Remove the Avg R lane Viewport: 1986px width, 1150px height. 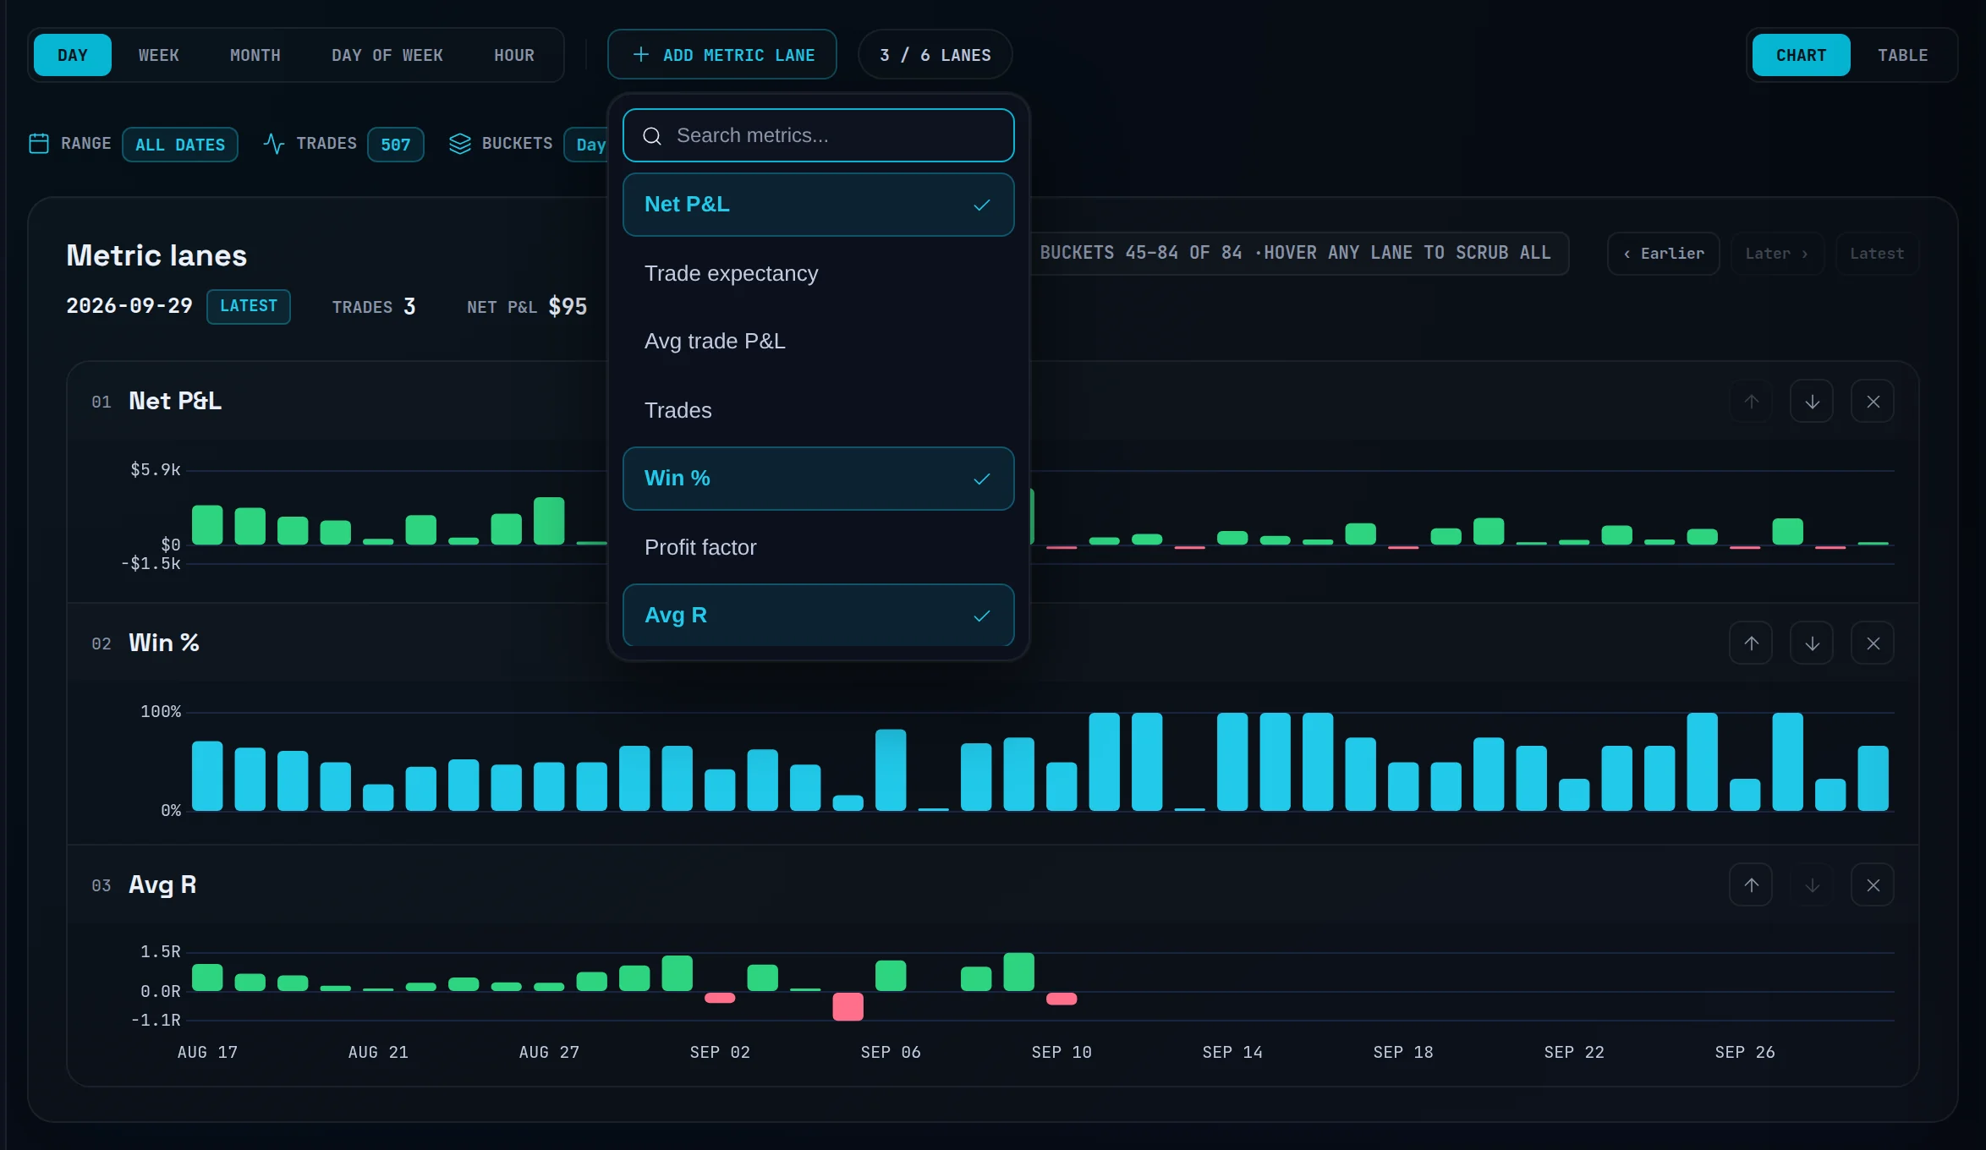pos(1873,885)
